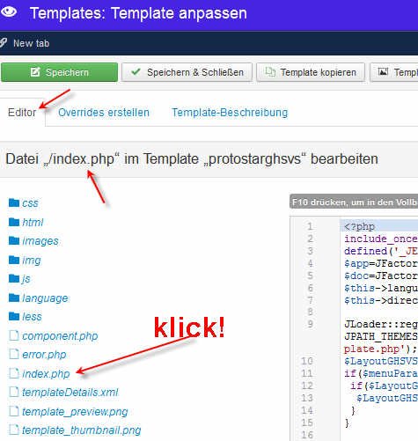Click the partially visible Templ... image button
This screenshot has width=418, height=441.
coord(394,72)
